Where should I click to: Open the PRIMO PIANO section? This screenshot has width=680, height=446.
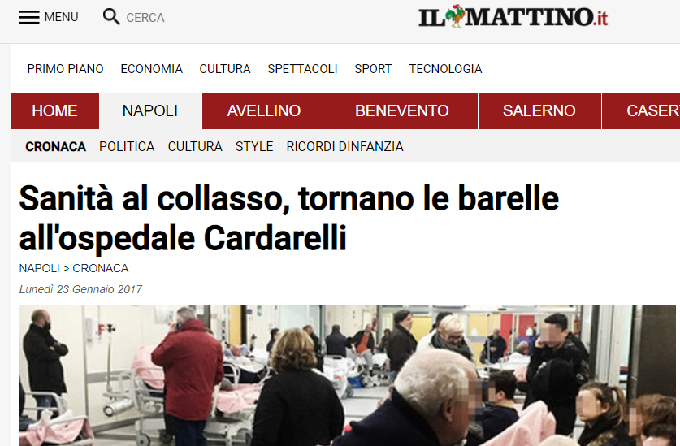(66, 69)
